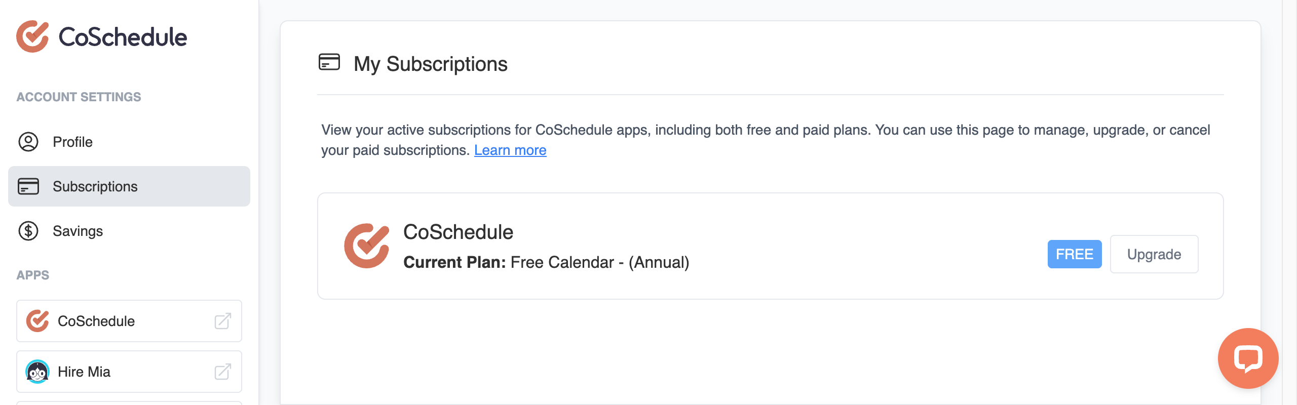Open the live chat bubble
Viewport: 1297px width, 405px height.
tap(1249, 358)
